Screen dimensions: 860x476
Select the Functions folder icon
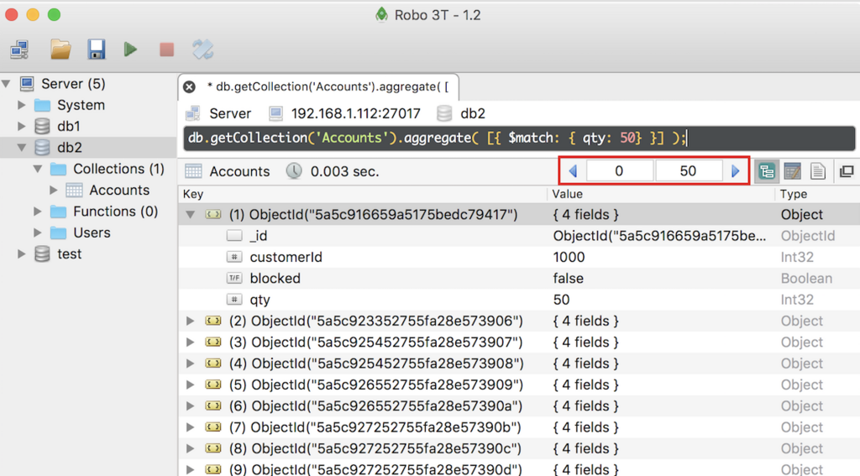(x=58, y=212)
